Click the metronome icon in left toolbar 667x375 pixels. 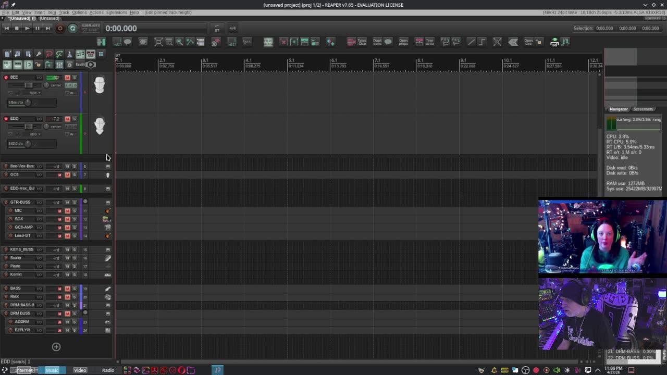click(69, 54)
